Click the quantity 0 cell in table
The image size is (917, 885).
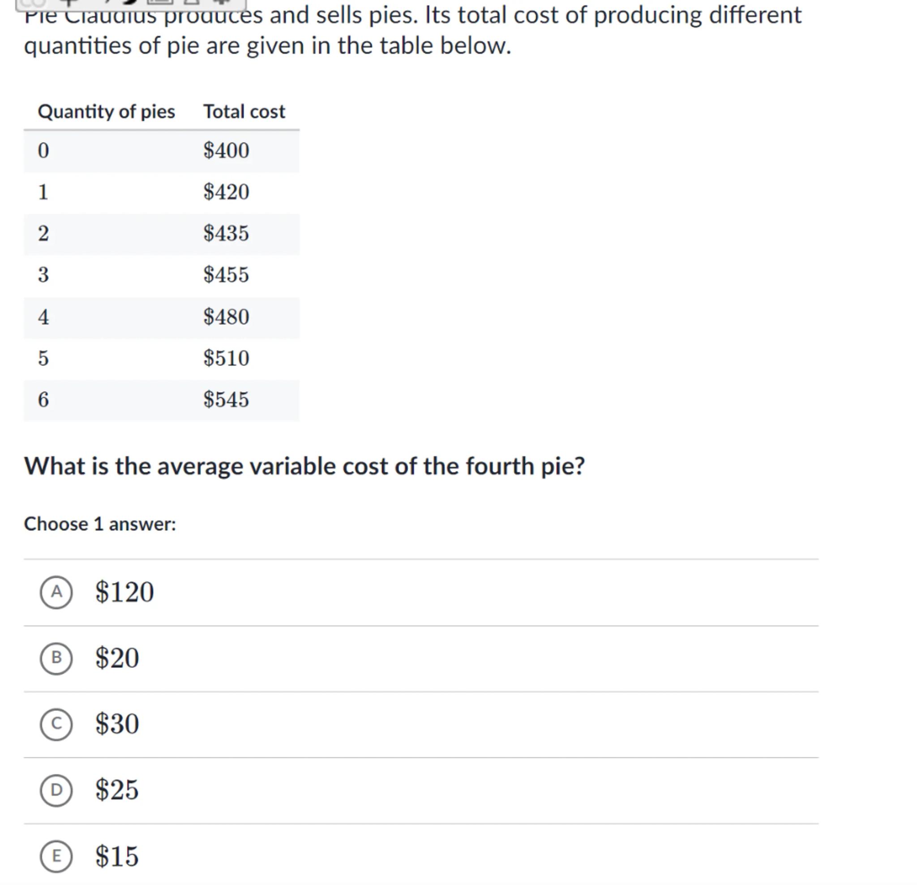point(43,150)
